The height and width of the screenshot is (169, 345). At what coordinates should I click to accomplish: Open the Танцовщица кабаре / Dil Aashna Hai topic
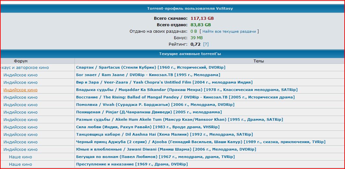coord(165,134)
